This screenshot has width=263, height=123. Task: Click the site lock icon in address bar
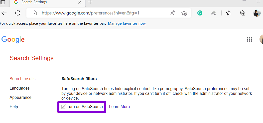point(35,13)
